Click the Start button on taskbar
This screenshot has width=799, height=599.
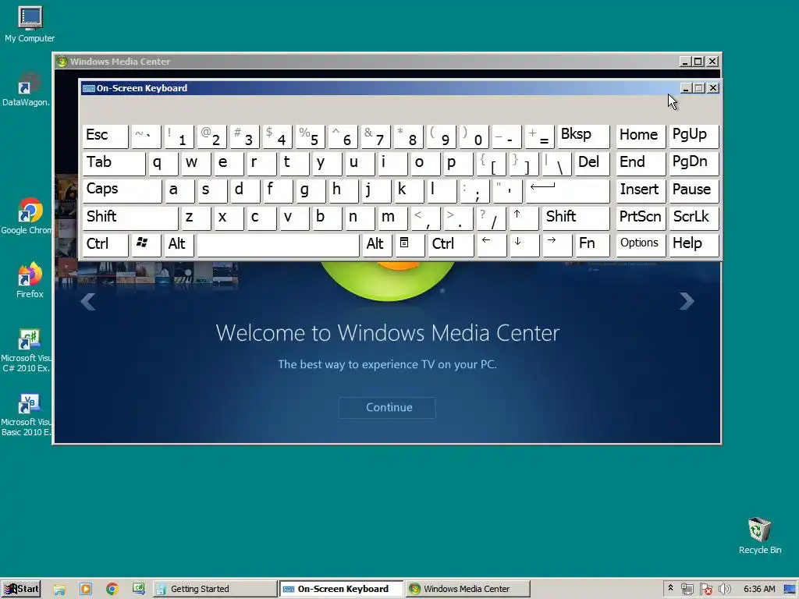click(21, 589)
